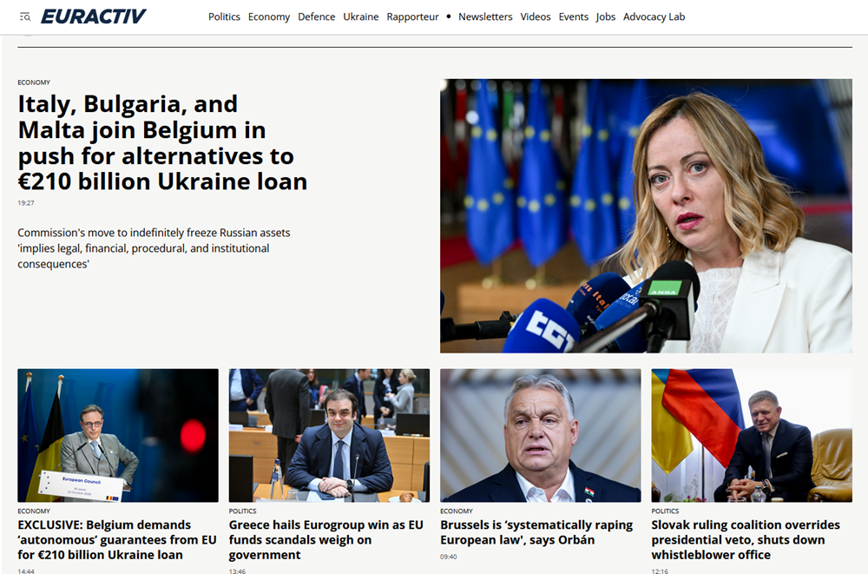Open the menu search icon
This screenshot has height=574, width=868.
[25, 17]
